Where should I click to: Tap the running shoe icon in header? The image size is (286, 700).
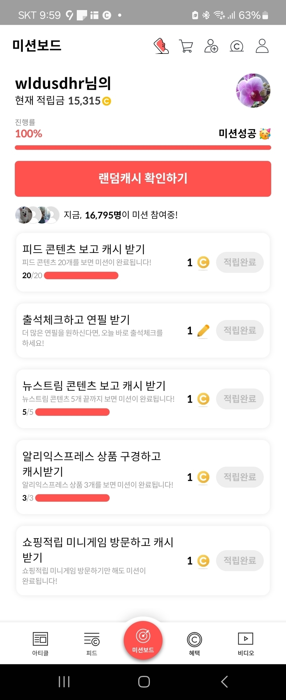pyautogui.click(x=161, y=46)
